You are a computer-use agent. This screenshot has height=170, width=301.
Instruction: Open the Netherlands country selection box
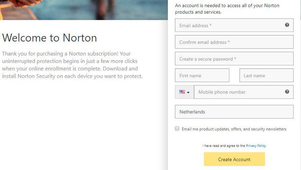(234, 112)
